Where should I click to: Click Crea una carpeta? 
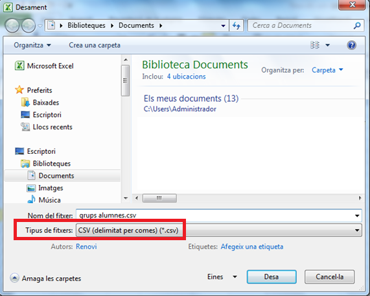click(95, 45)
